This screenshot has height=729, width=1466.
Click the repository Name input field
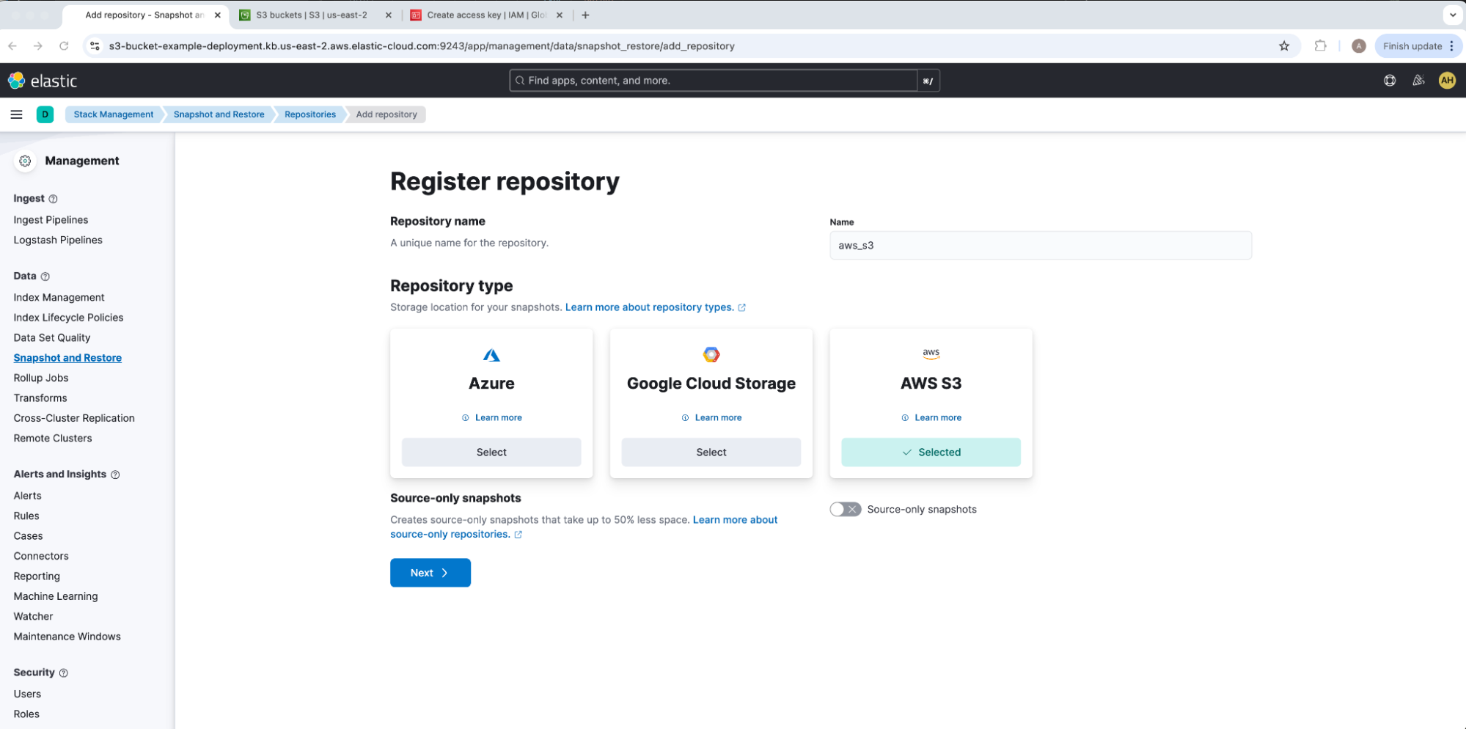point(1040,246)
